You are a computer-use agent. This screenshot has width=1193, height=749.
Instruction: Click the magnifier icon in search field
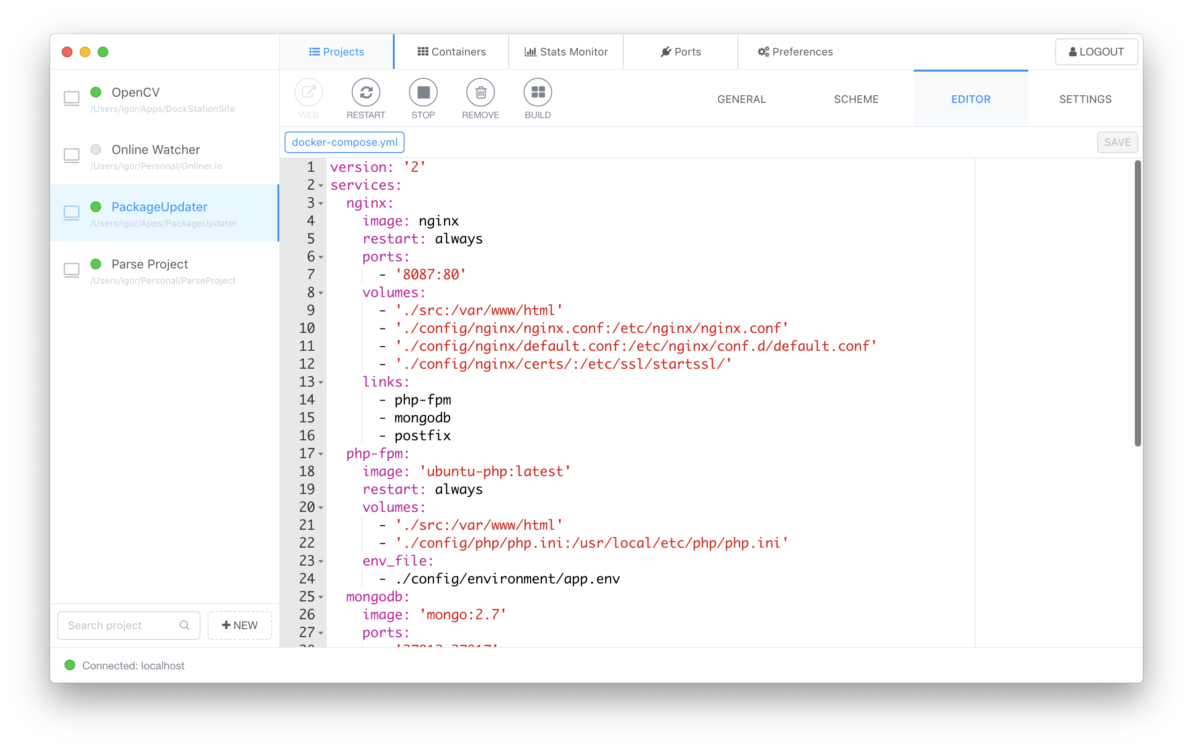pyautogui.click(x=184, y=625)
